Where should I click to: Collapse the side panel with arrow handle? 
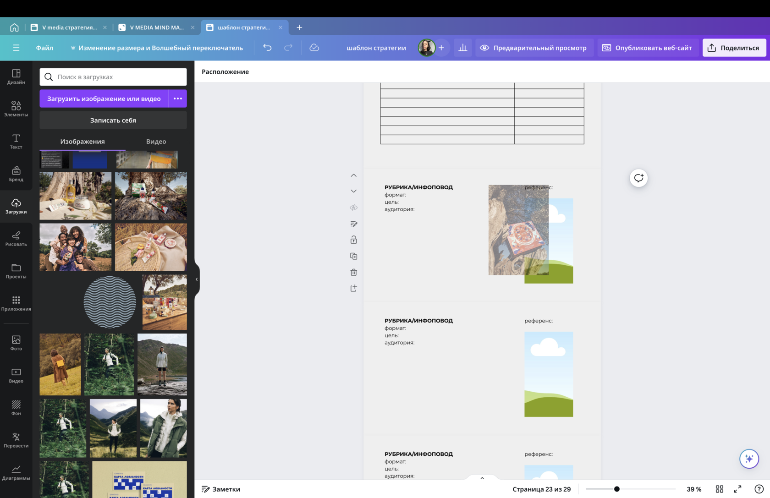tap(197, 279)
